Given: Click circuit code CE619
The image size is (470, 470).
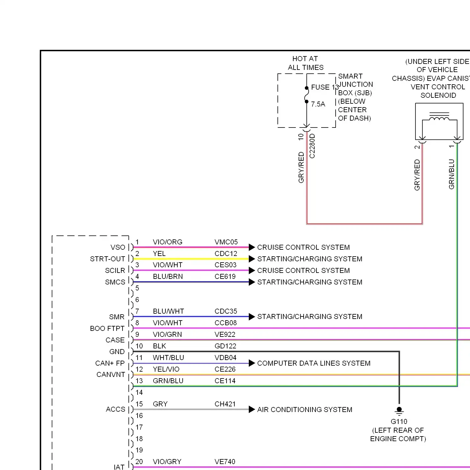Looking at the screenshot, I should pos(225,276).
